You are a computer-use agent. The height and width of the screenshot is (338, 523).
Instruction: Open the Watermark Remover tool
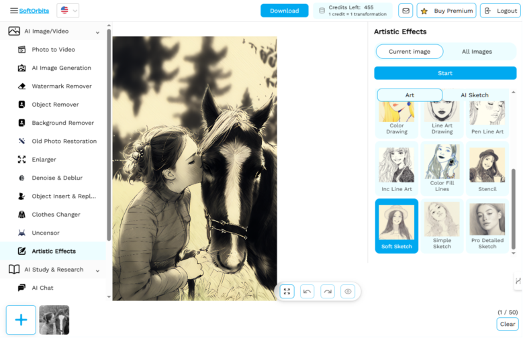[x=61, y=86]
